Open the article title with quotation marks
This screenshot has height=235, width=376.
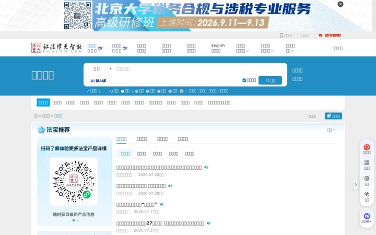coord(137,205)
